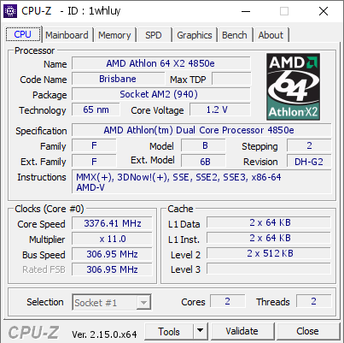Click the Tools button
Viewport: 344px width, 343px height.
coord(169,332)
